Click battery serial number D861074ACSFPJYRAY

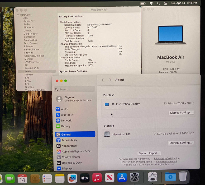[99, 25]
